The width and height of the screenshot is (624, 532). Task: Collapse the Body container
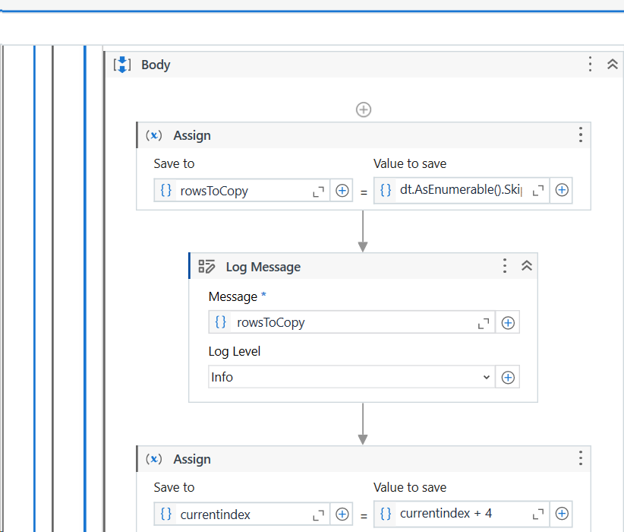612,64
